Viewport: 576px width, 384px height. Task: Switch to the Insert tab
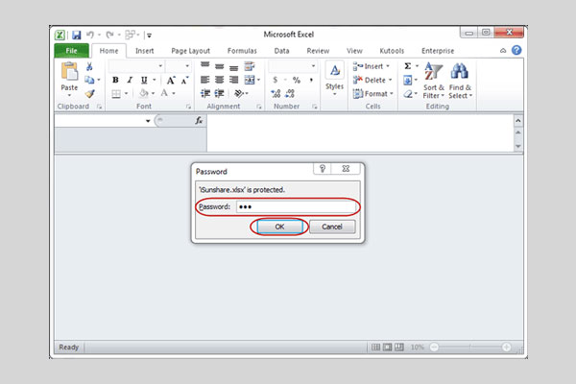click(x=145, y=51)
